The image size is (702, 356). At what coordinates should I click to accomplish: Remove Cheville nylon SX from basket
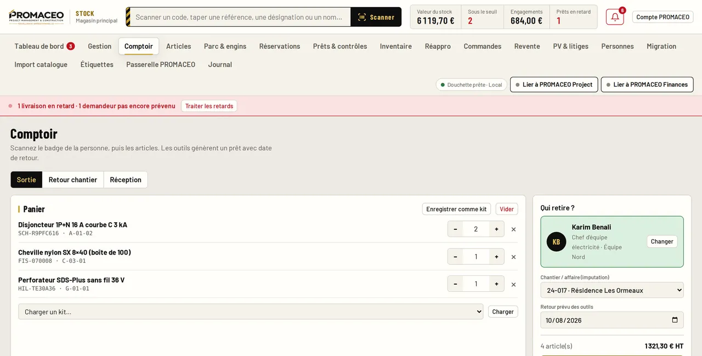pos(513,257)
